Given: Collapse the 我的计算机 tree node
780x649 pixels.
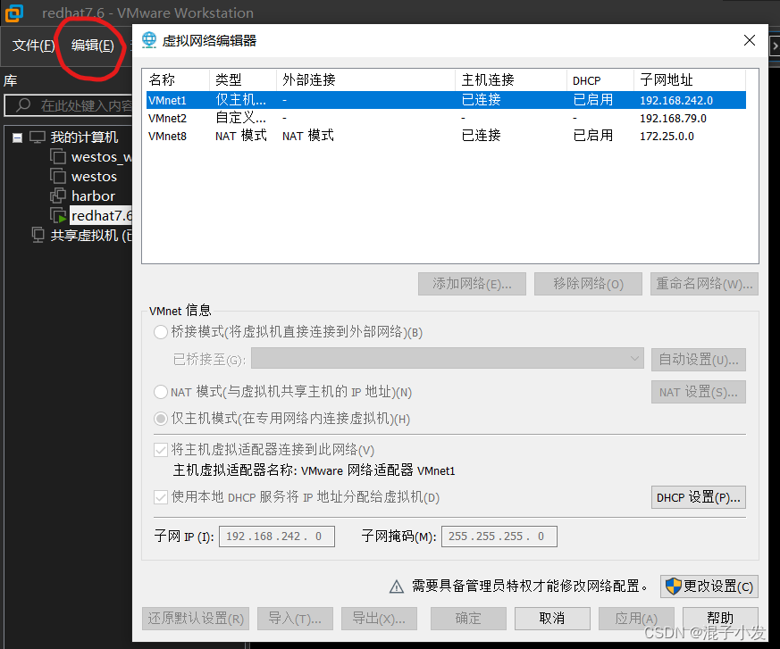Looking at the screenshot, I should tap(16, 137).
